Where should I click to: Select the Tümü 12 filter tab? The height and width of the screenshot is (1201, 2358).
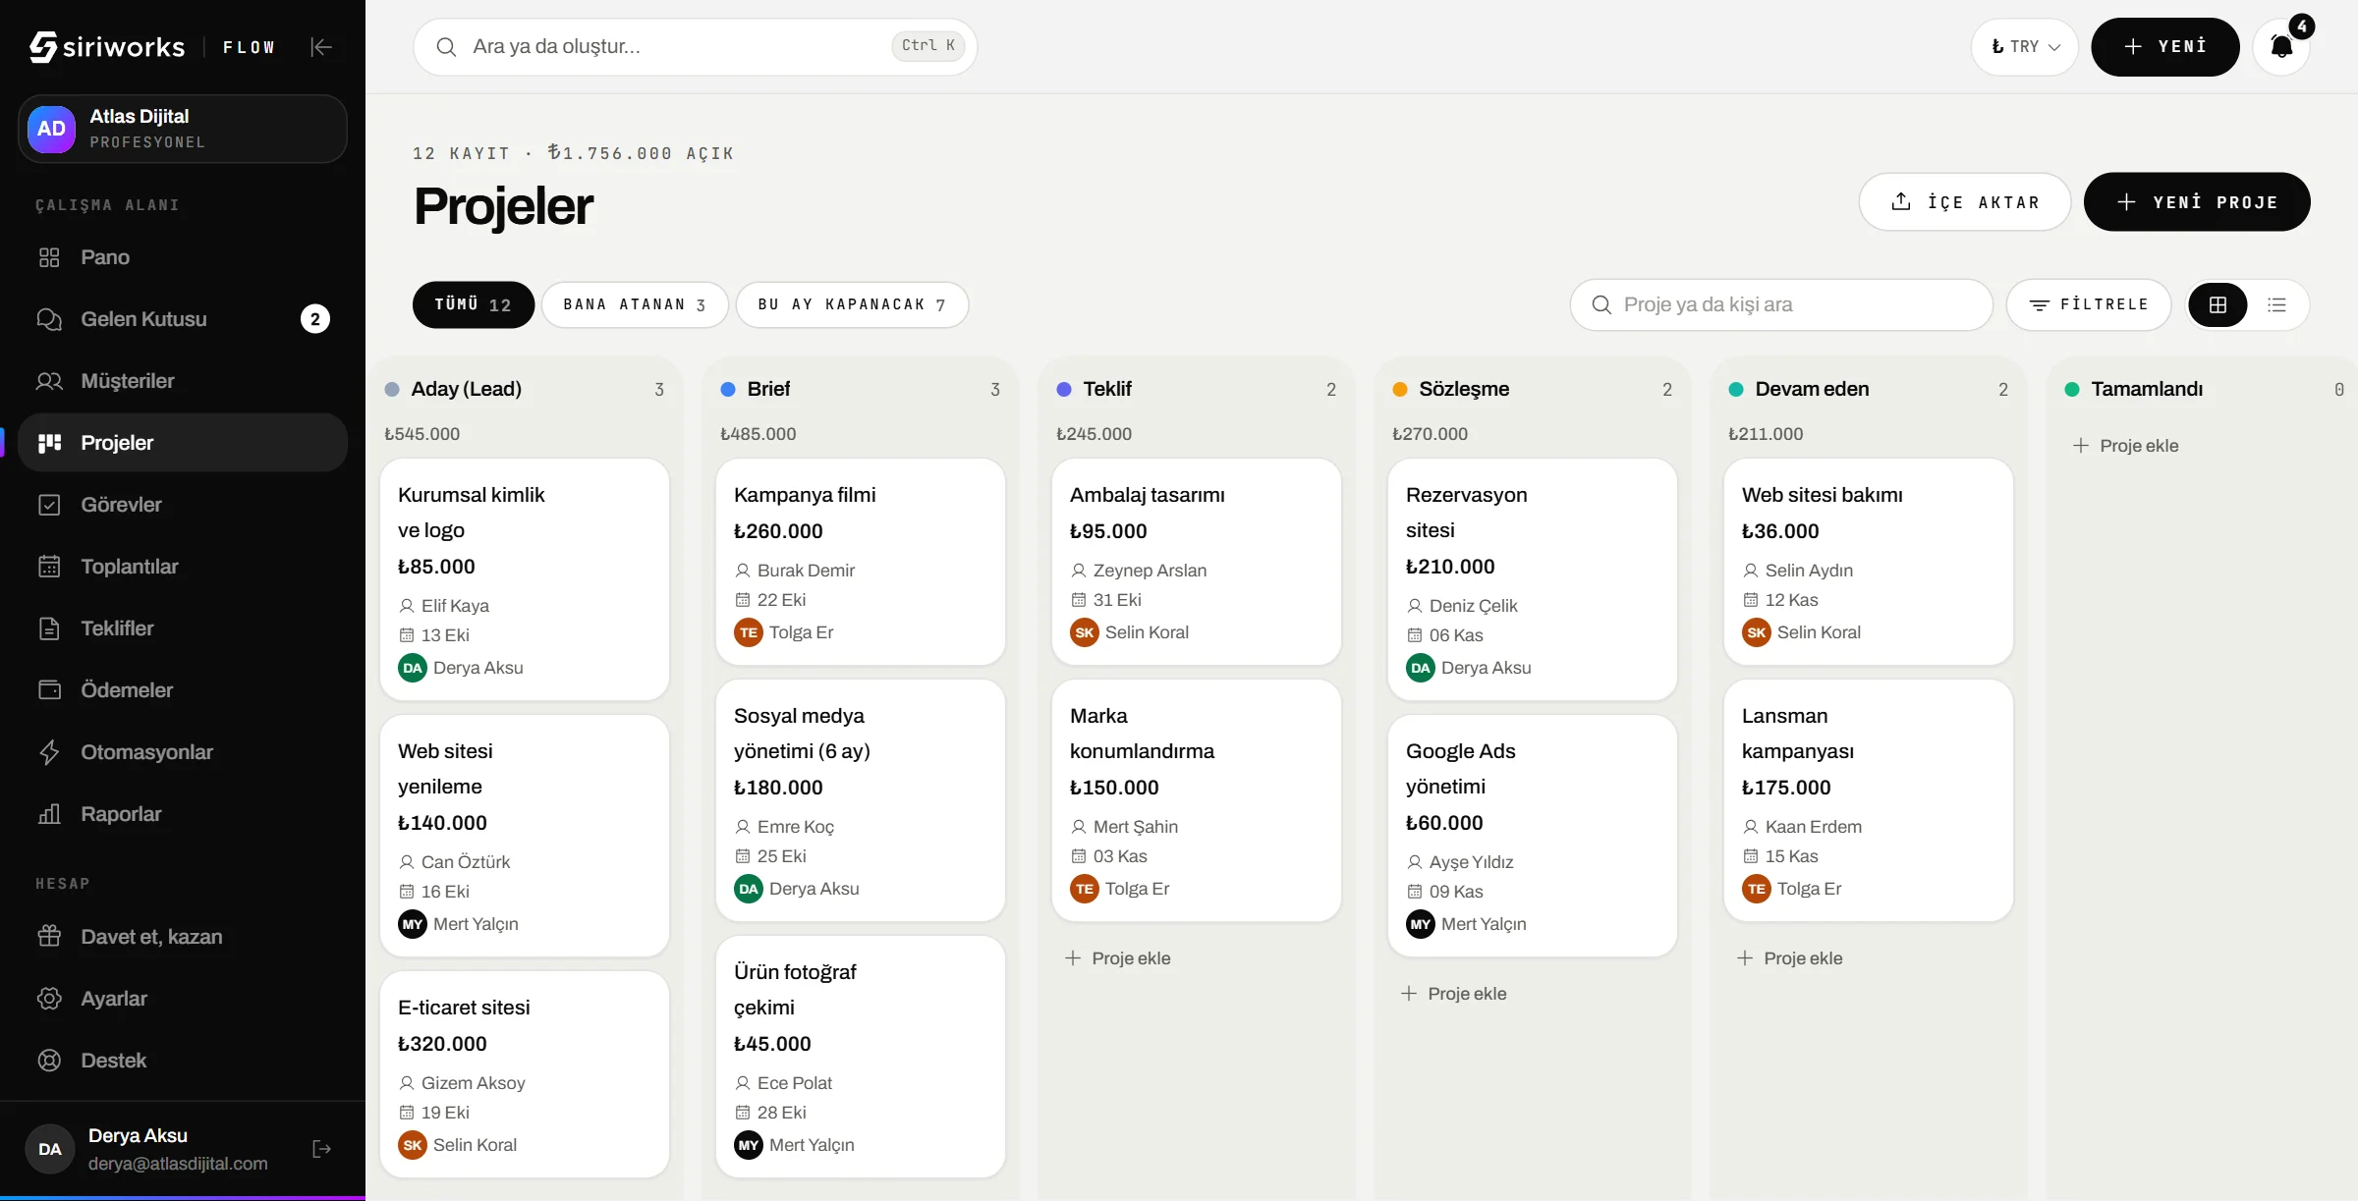[474, 304]
